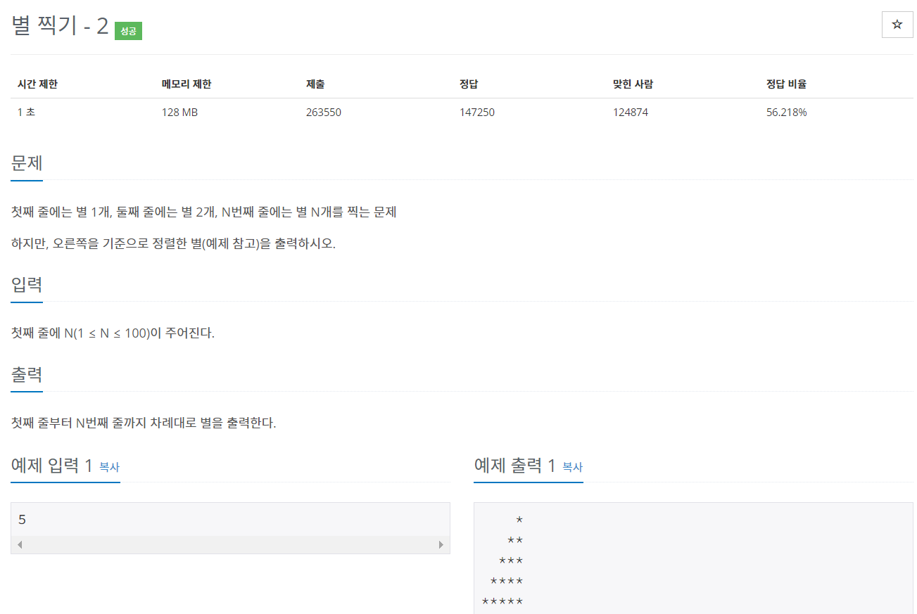Click the right arrow of the input box scrollbar
Screen dimensions: 917x614
442,544
